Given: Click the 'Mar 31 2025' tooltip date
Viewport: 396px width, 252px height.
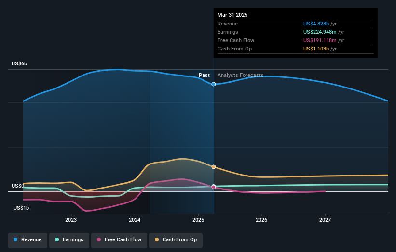Looking at the screenshot, I should click(x=232, y=15).
